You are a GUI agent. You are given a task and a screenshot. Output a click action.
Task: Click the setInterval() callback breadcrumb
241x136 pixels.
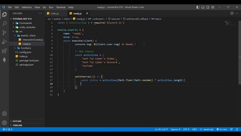[136, 19]
